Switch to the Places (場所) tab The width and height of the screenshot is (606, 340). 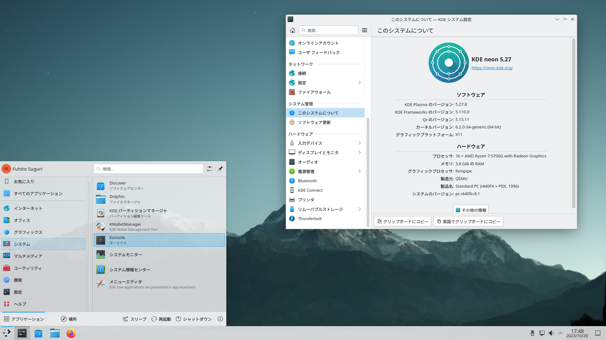pyautogui.click(x=69, y=319)
